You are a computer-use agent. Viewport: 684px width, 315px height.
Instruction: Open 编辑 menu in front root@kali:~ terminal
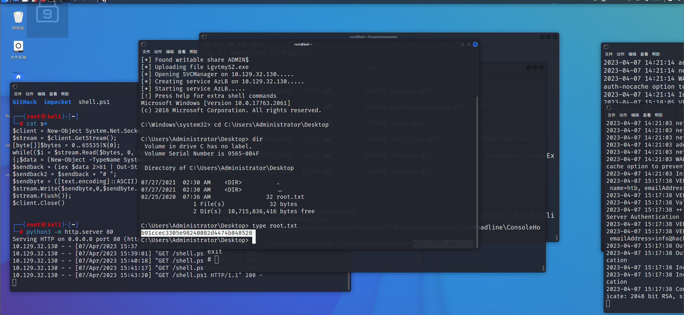[x=170, y=52]
